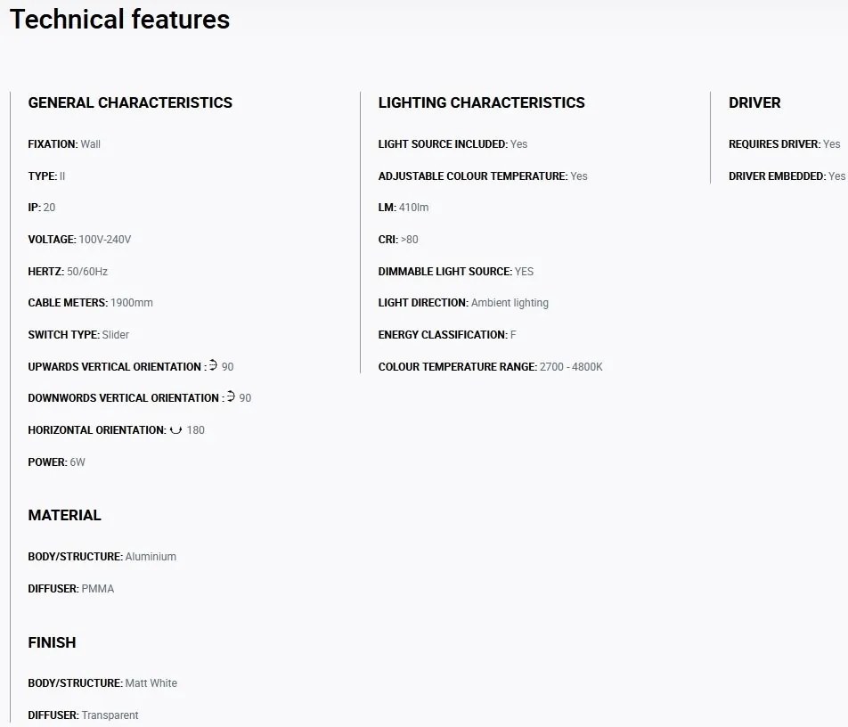
Task: Click the Finish section heading
Action: click(52, 642)
